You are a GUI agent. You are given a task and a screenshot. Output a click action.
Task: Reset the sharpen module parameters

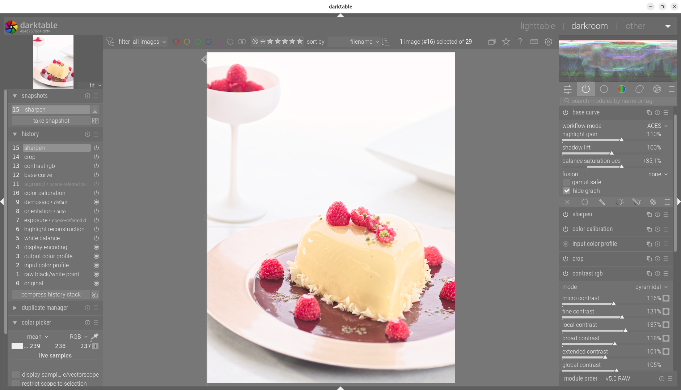coord(657,214)
